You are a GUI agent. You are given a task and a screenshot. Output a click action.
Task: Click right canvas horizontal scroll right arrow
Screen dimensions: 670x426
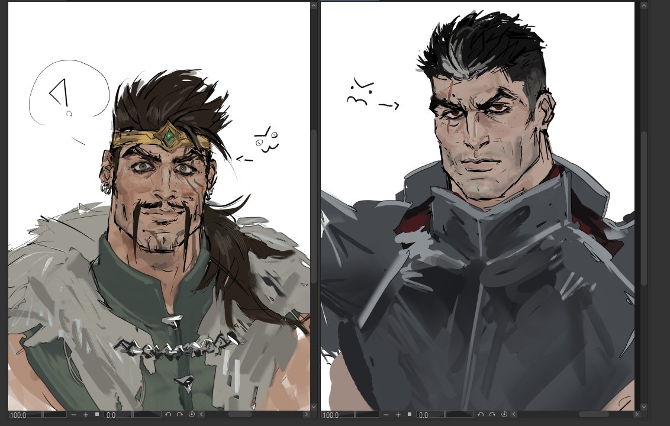637,415
